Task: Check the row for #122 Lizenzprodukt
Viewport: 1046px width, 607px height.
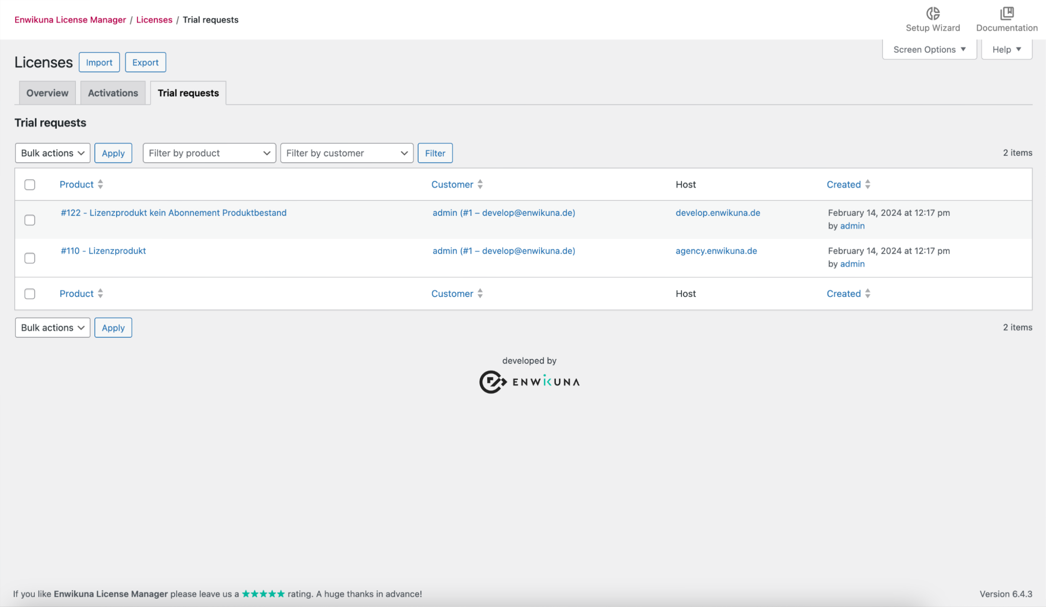Action: [30, 220]
